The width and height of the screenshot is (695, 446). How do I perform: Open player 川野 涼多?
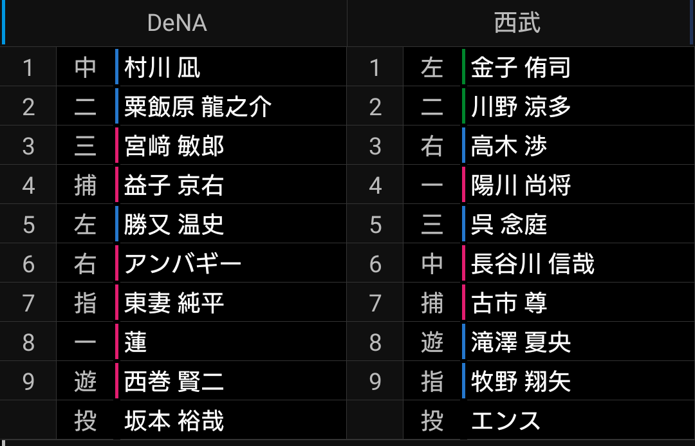coord(521,107)
